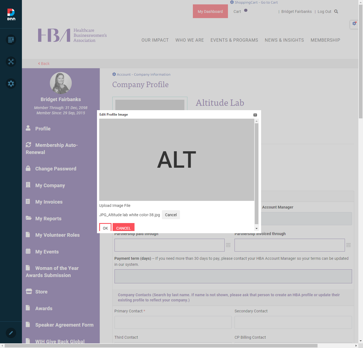The width and height of the screenshot is (363, 348).
Task: Click the ShoppingCart module gear icon
Action: tap(232, 2)
